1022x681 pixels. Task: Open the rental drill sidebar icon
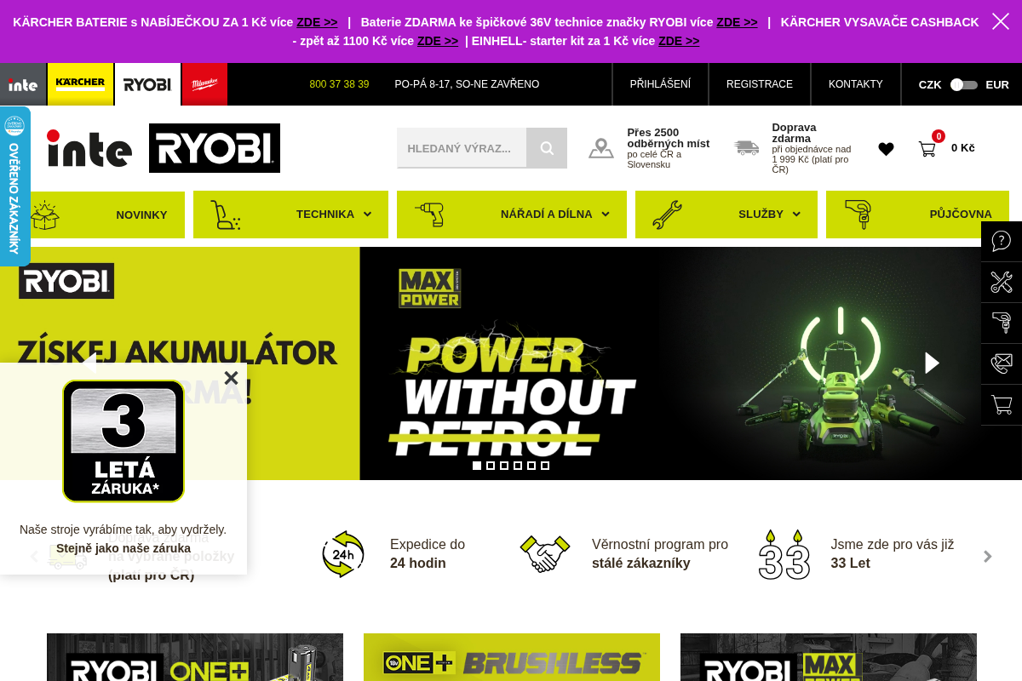[x=1002, y=323]
